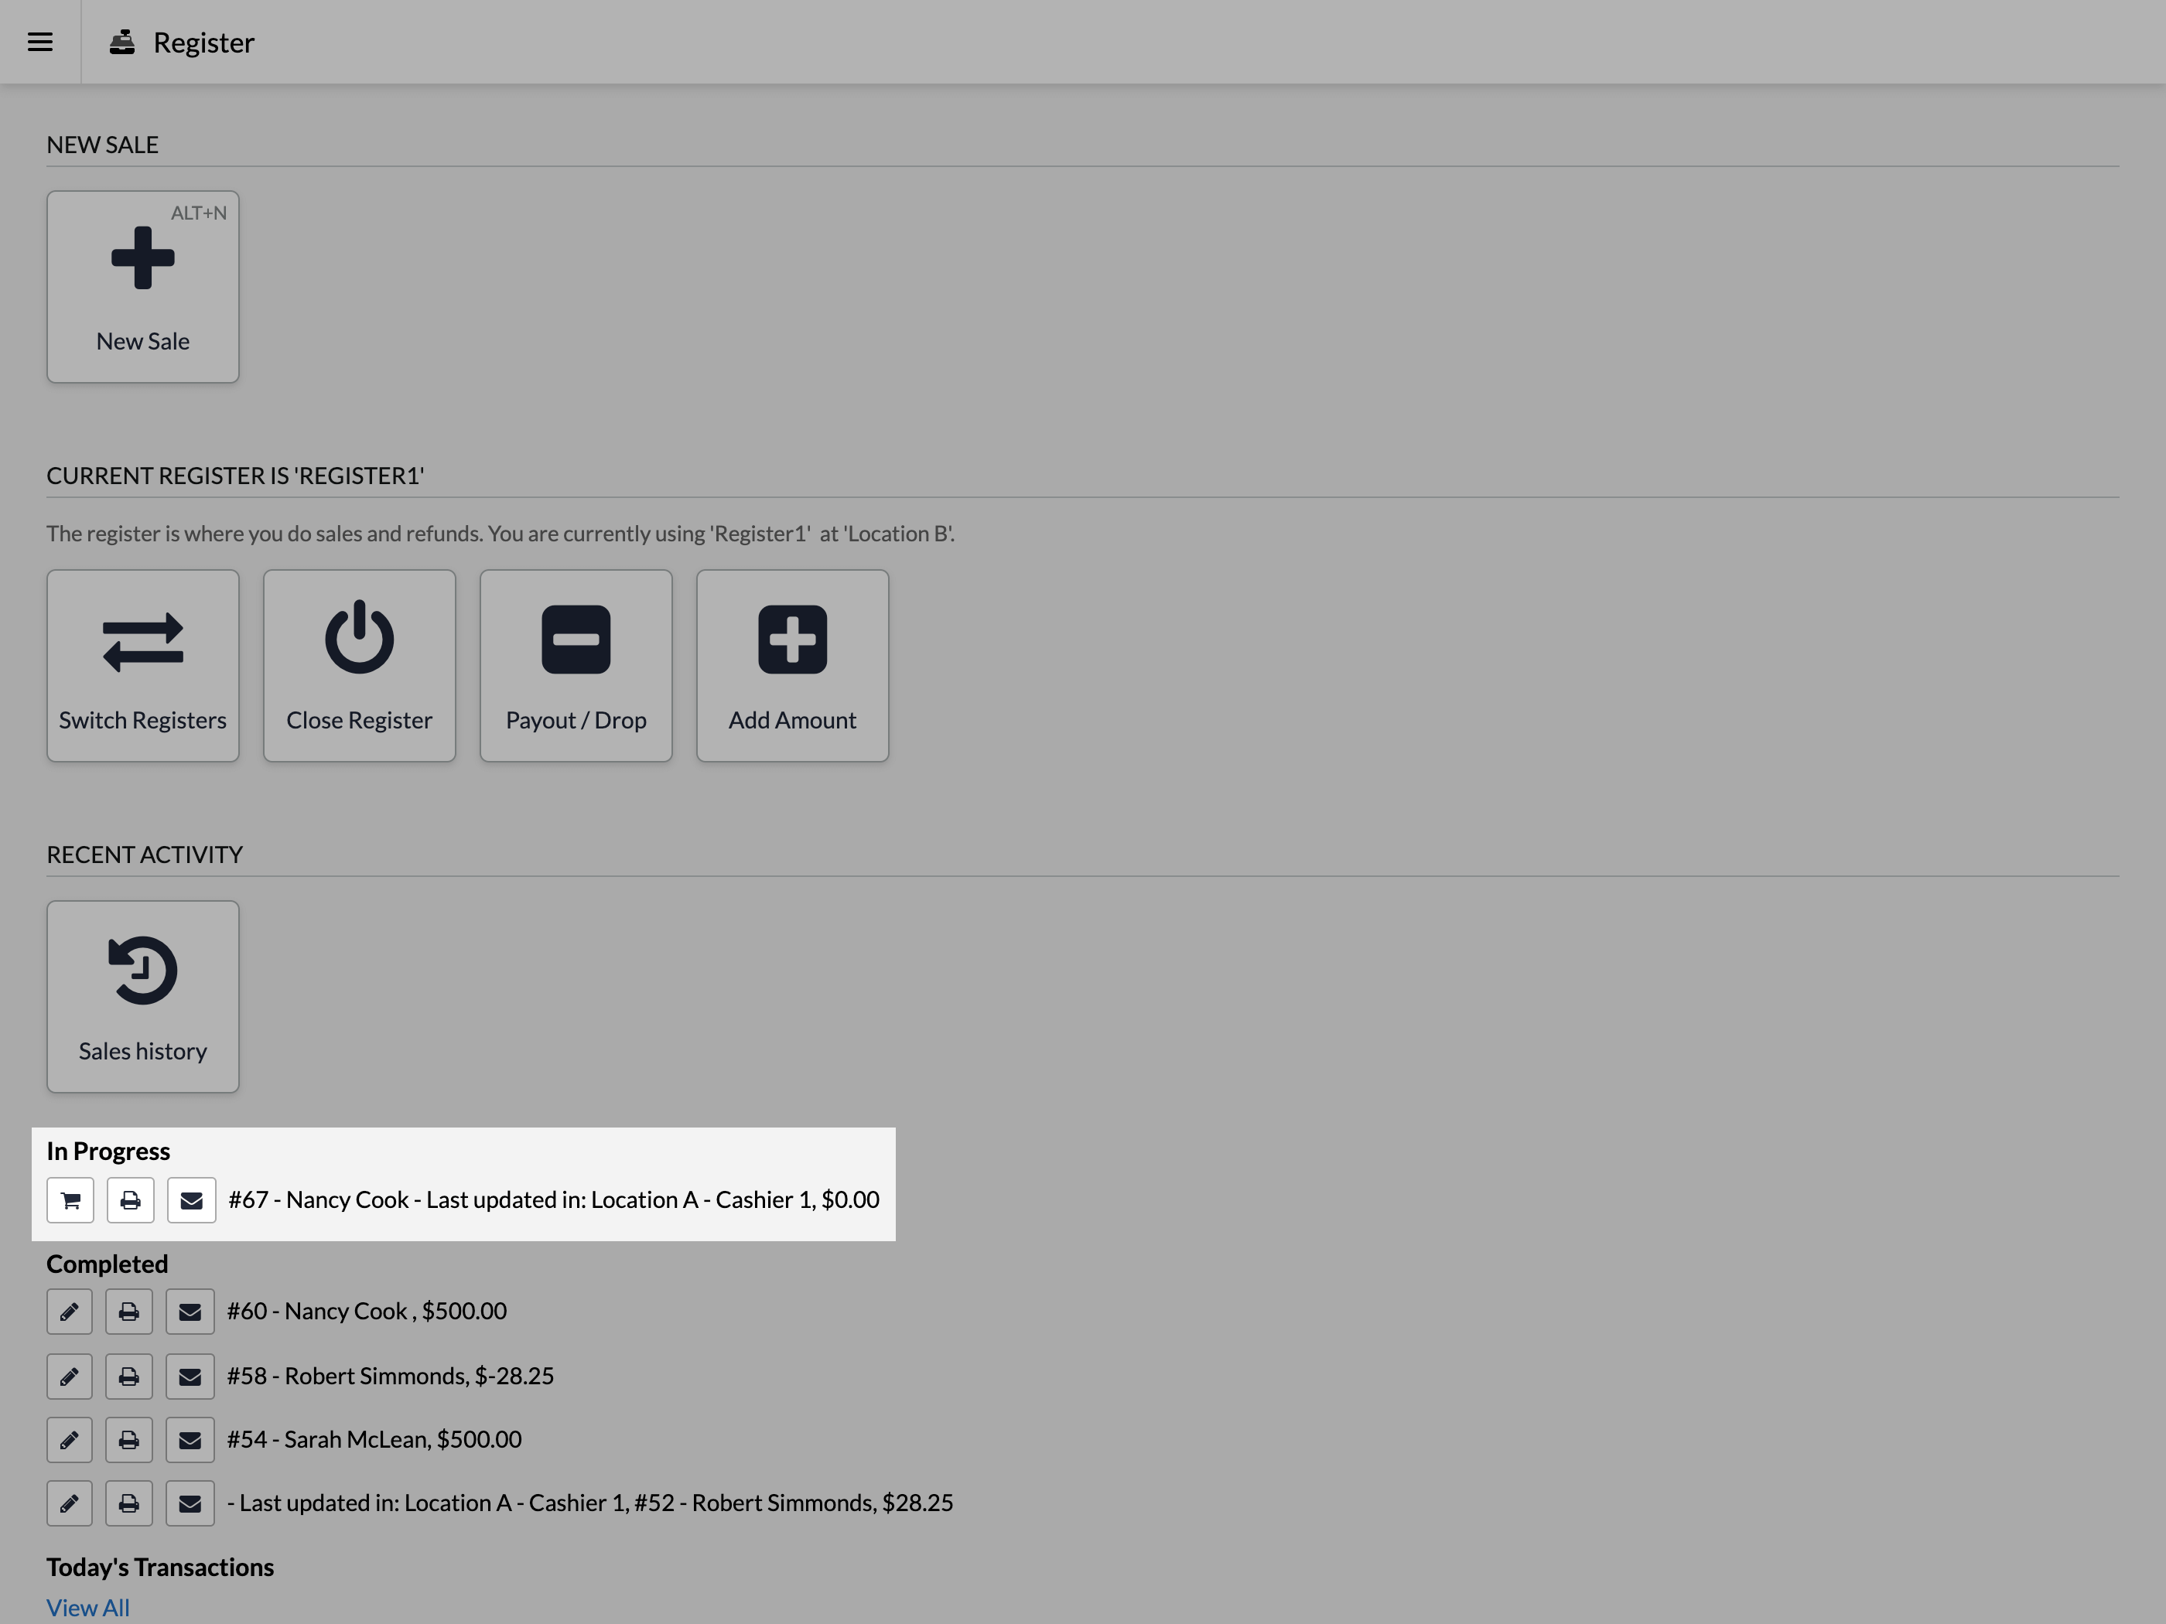The image size is (2166, 1624).
Task: Click the edit pencil icon on sale #58
Action: pyautogui.click(x=70, y=1375)
